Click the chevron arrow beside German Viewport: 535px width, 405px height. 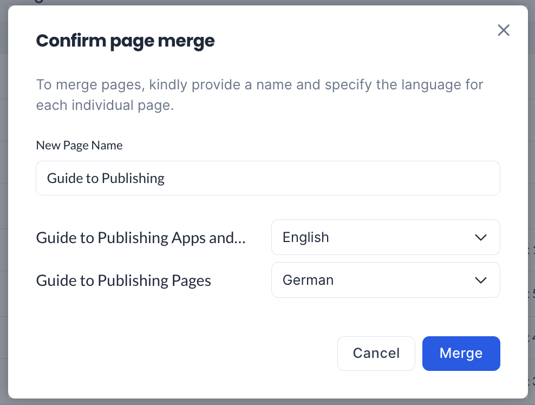[481, 280]
